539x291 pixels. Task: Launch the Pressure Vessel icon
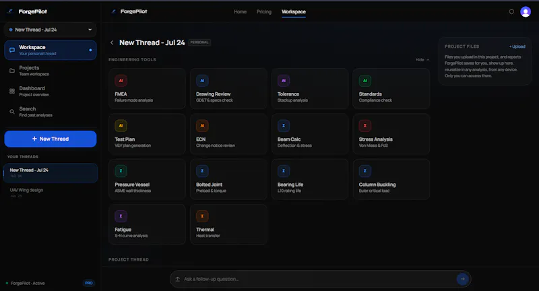pos(121,170)
